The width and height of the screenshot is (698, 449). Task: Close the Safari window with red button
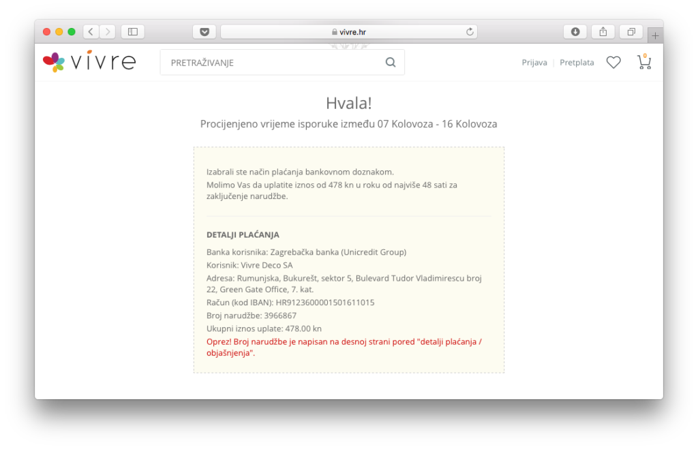coord(47,31)
